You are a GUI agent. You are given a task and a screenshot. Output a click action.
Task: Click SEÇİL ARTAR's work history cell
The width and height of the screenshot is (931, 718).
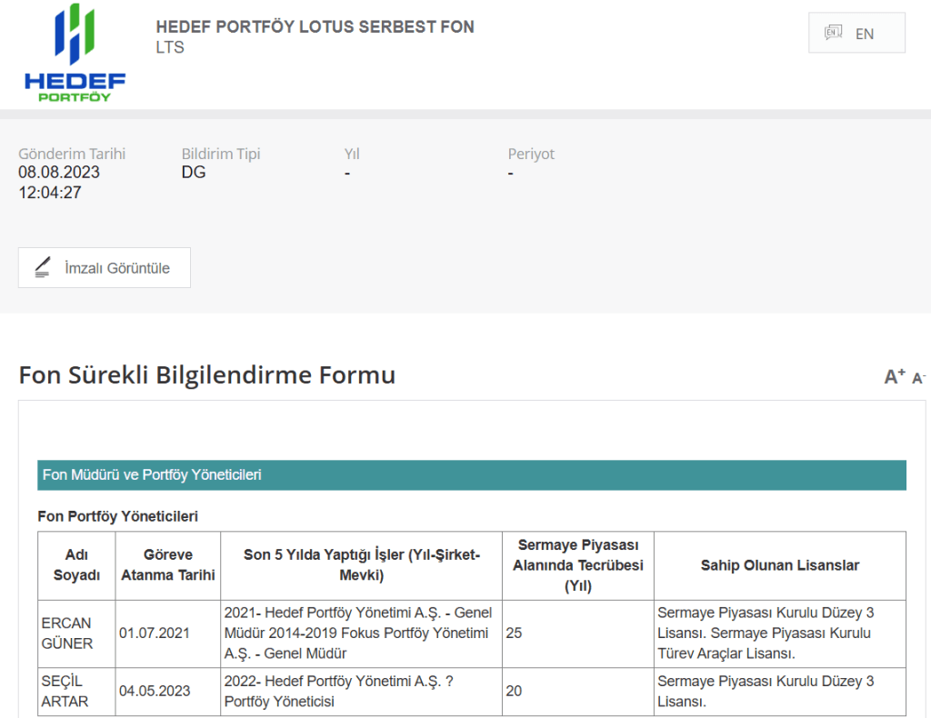click(362, 692)
